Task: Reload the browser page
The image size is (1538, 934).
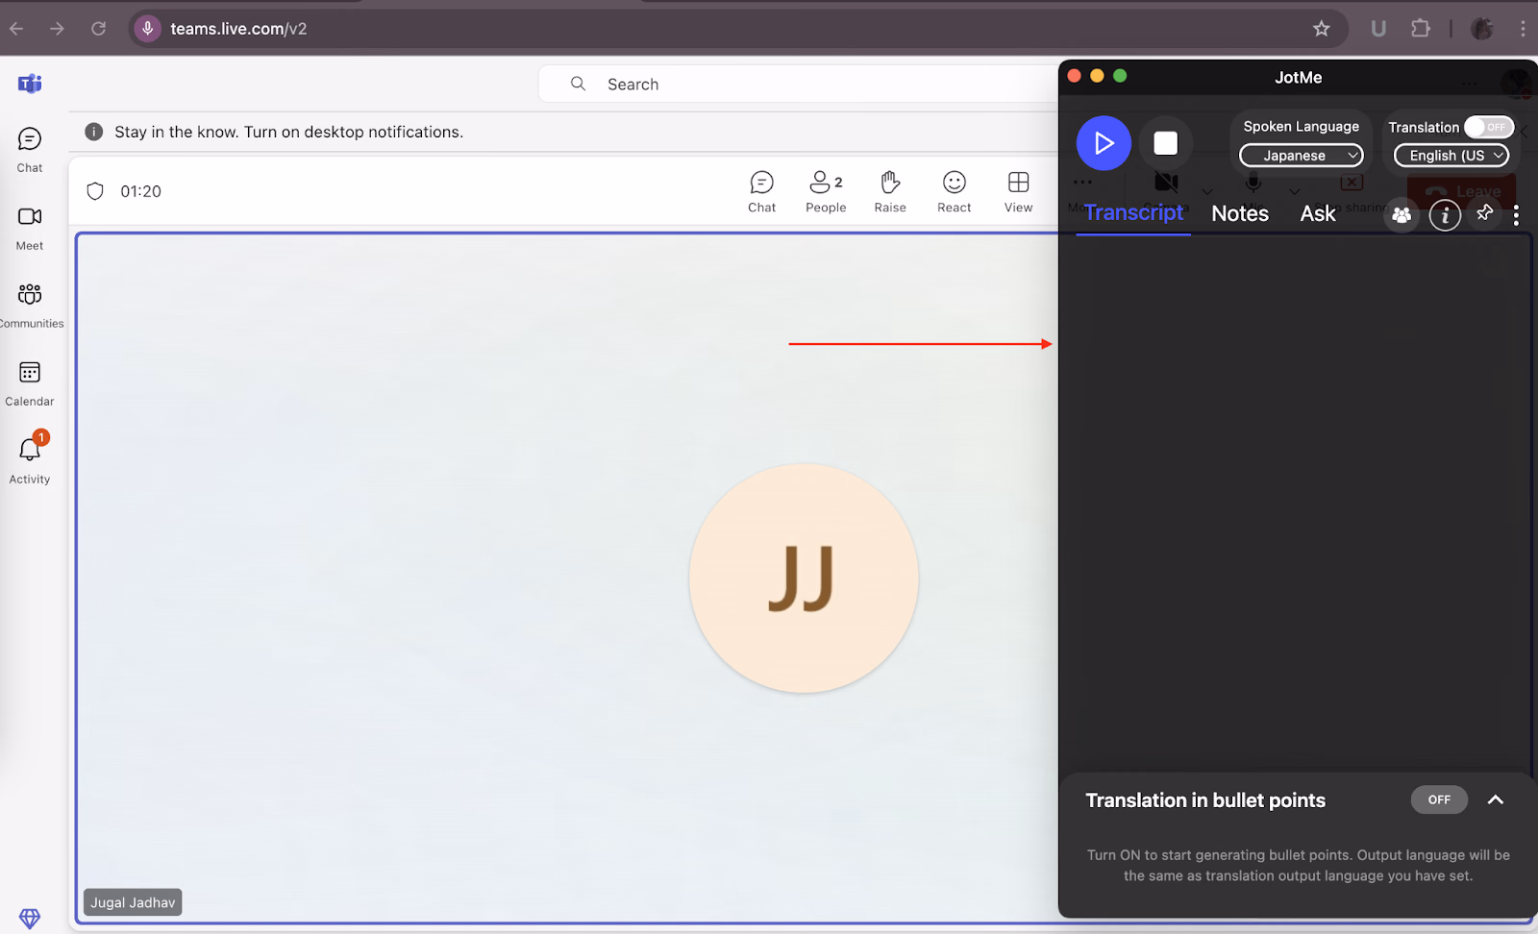Action: (x=98, y=29)
